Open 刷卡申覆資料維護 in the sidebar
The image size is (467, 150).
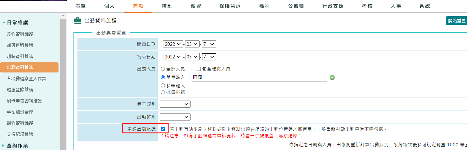24,101
